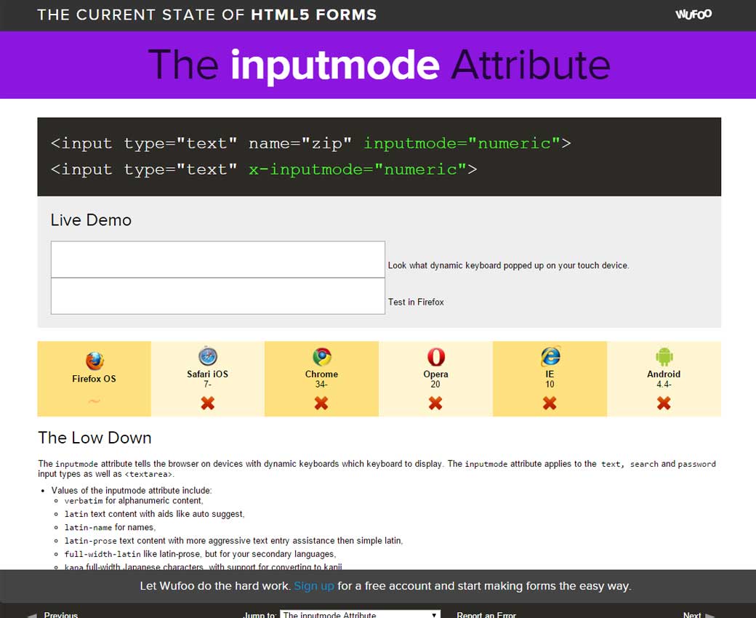Click the red X under Chrome
This screenshot has height=618, width=756.
321,403
